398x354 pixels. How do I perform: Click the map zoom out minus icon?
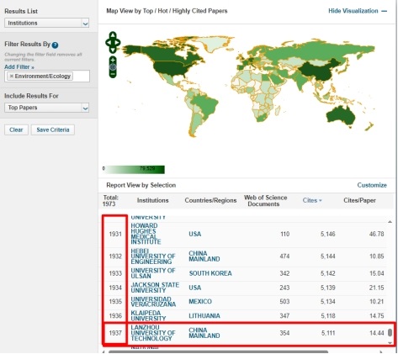pyautogui.click(x=113, y=74)
